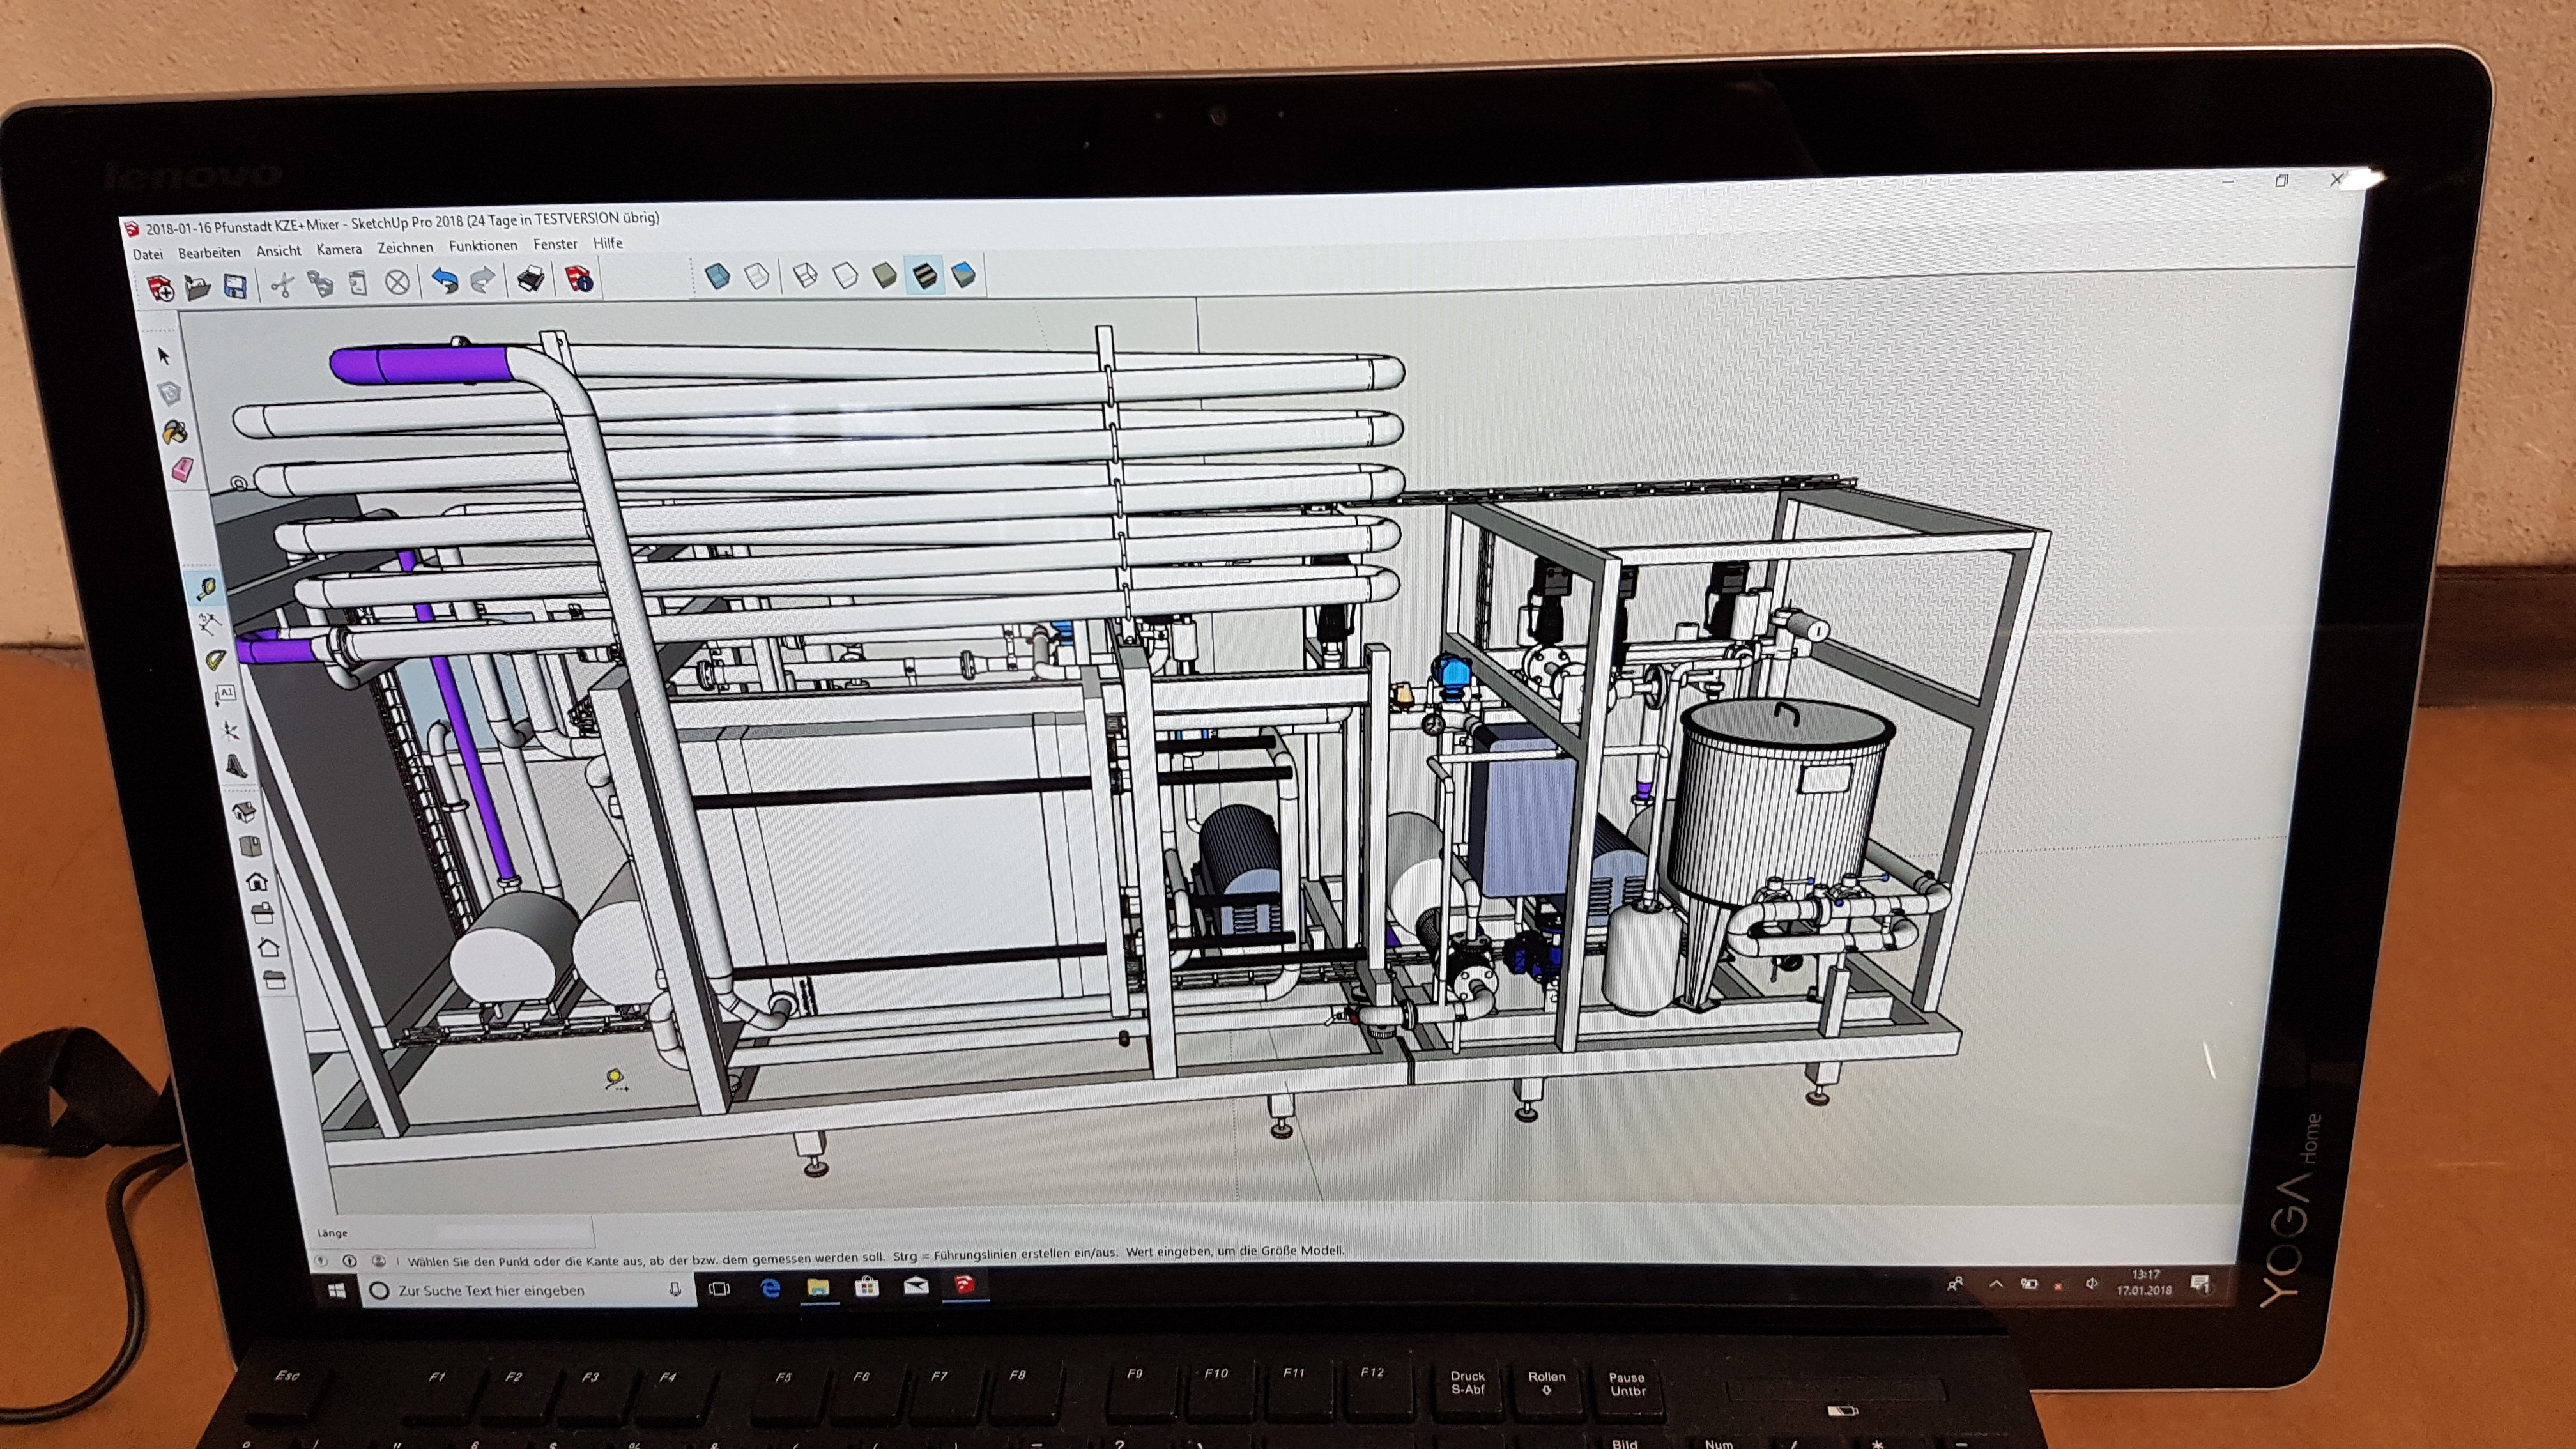This screenshot has height=1449, width=2576.
Task: Switch to Front view
Action: coord(257,881)
